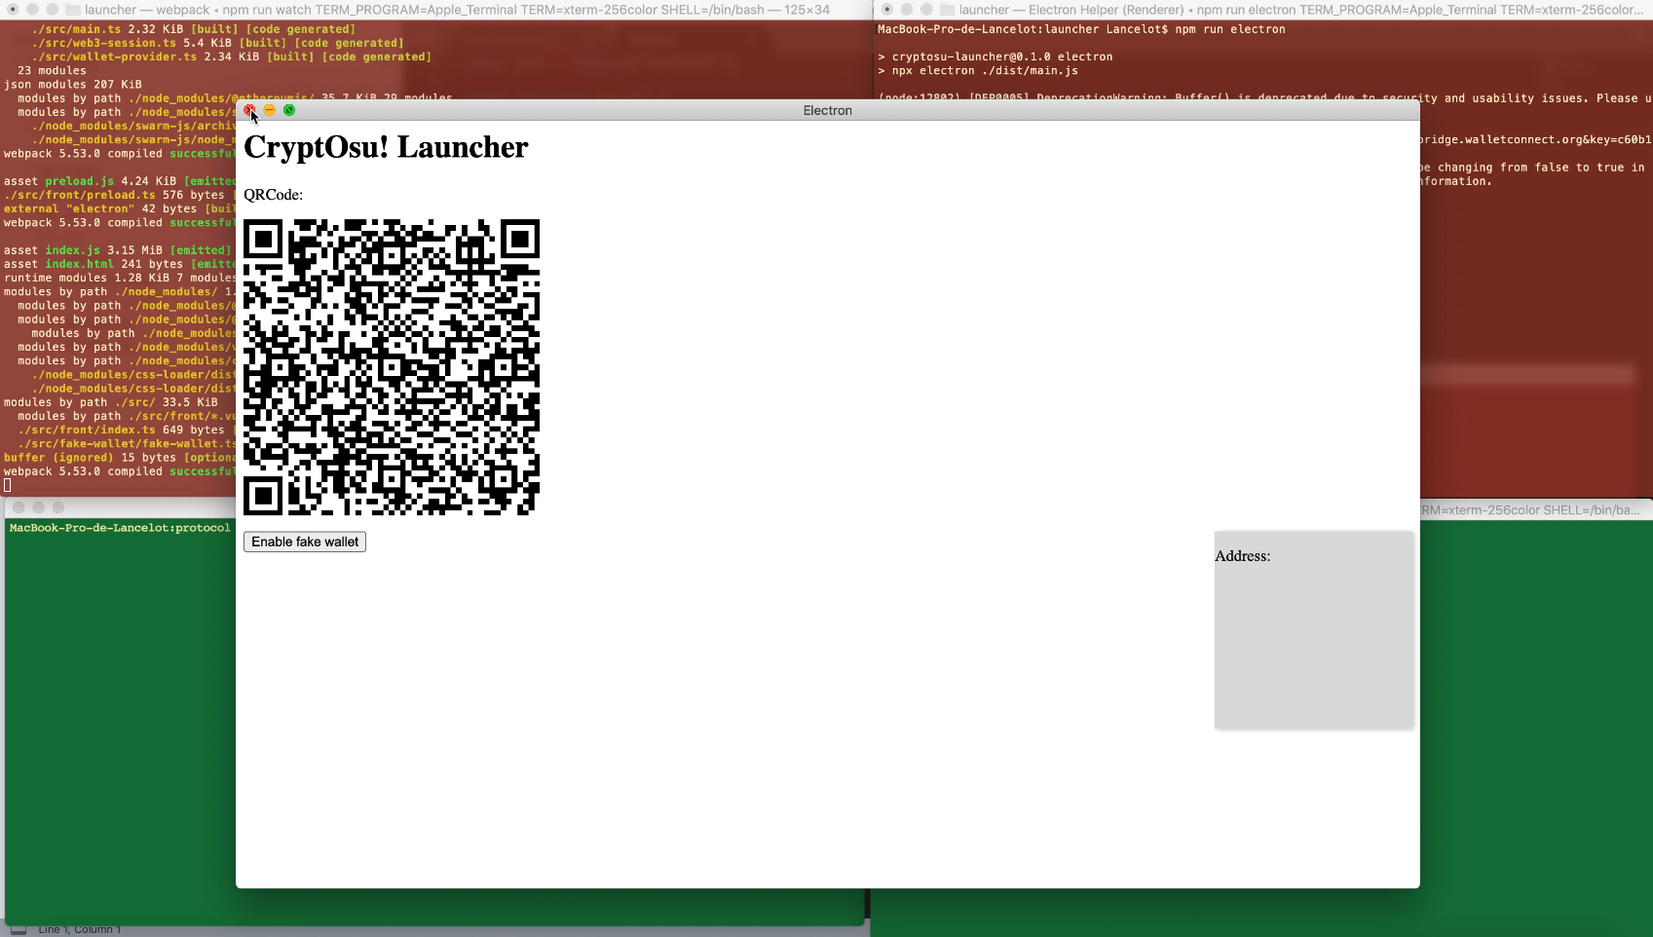Click the 'json modules 207 KiB' line
The image size is (1653, 937).
(73, 84)
